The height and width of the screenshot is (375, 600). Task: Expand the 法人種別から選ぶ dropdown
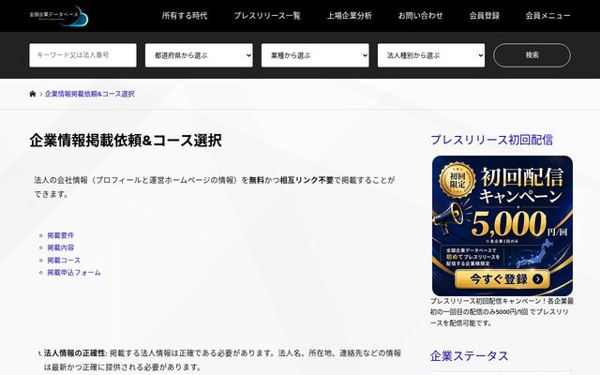coord(431,55)
